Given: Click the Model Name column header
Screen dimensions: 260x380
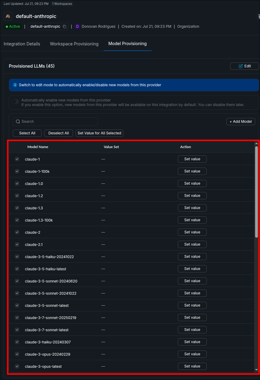Looking at the screenshot, I should tap(38, 147).
